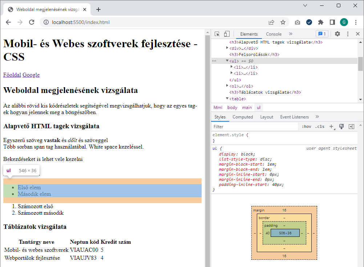
Task: Toggle :hov element state panel
Action: pos(307,126)
